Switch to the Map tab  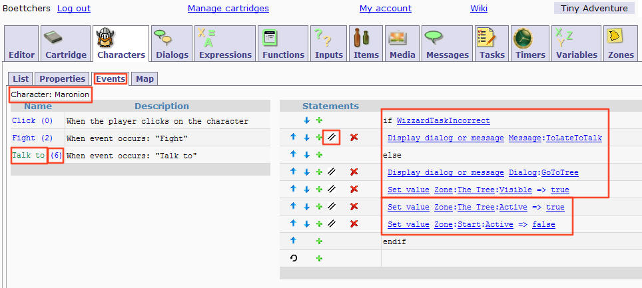tap(145, 79)
